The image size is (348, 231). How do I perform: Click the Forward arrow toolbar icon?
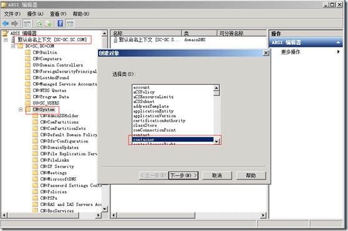[x=14, y=23]
